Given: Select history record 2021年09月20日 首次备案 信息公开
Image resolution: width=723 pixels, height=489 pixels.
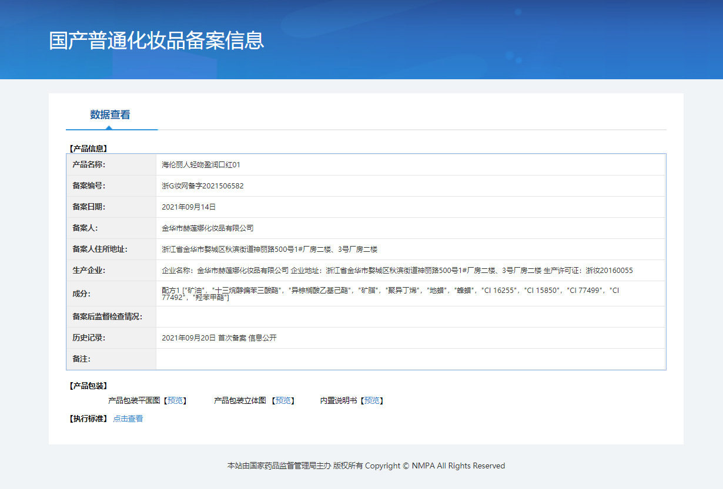Looking at the screenshot, I should [219, 338].
